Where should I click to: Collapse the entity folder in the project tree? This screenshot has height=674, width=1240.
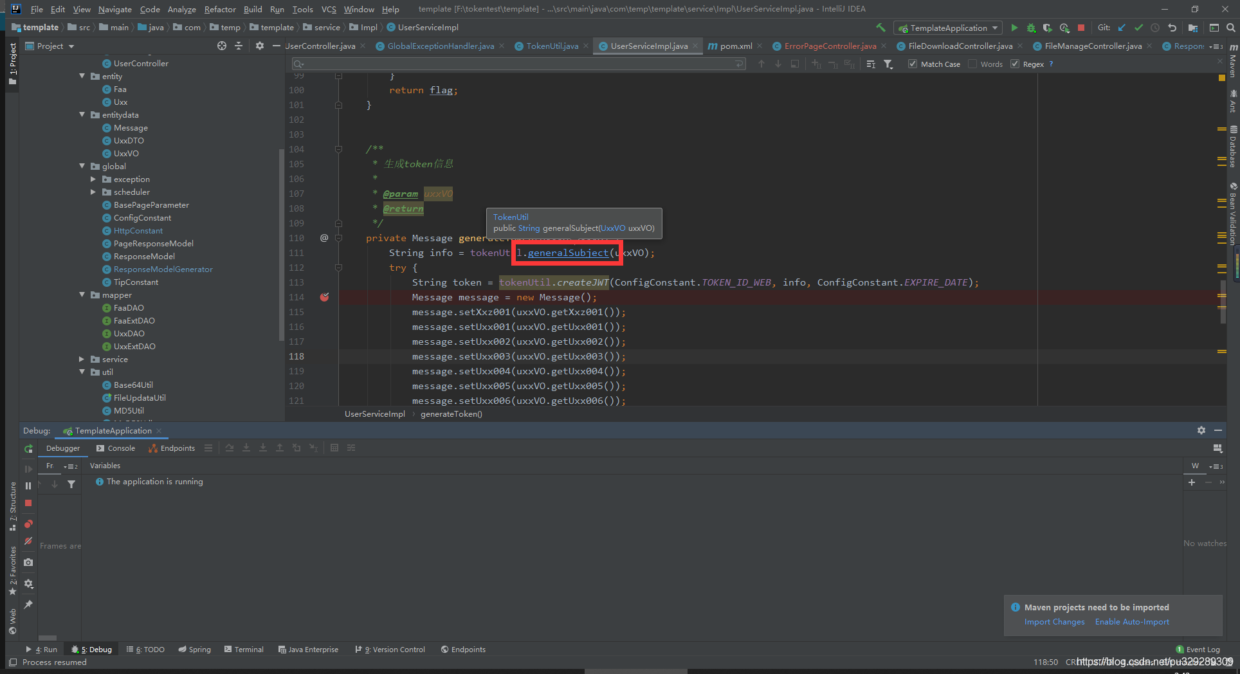click(82, 76)
